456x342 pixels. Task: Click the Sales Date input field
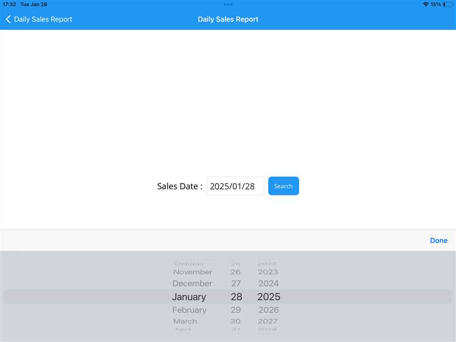(235, 186)
